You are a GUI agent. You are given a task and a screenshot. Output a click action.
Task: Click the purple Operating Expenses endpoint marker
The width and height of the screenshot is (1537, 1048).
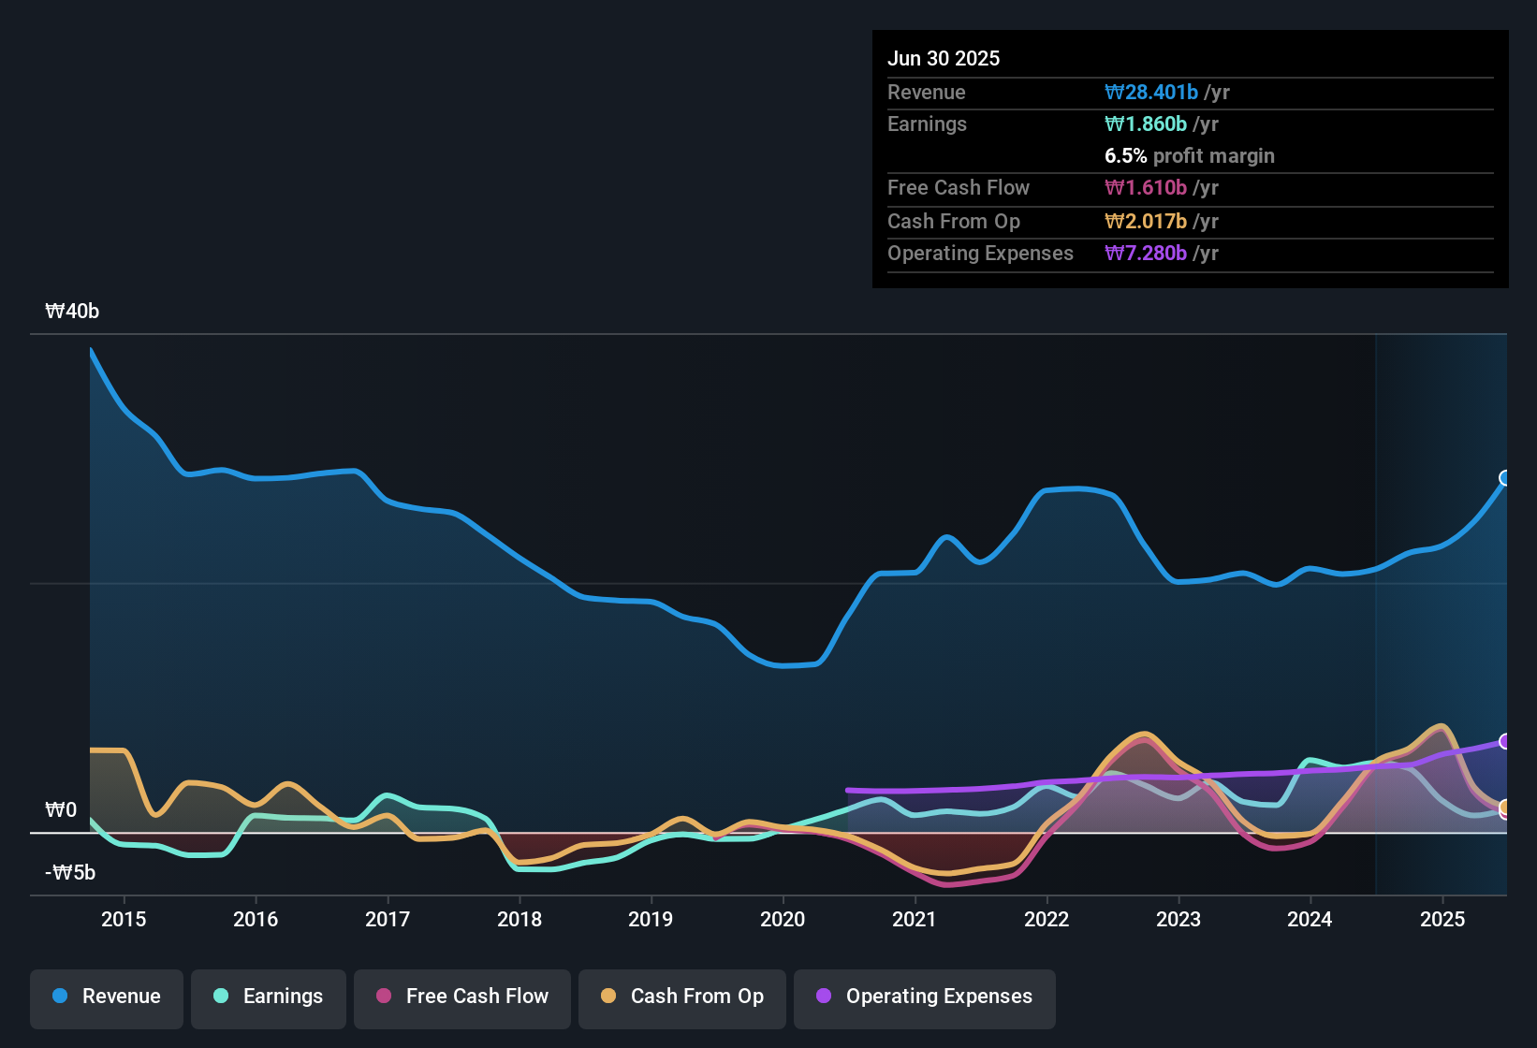click(1505, 741)
